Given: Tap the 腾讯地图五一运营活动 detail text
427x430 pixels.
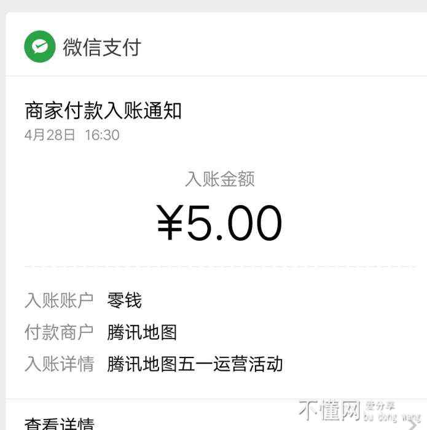Looking at the screenshot, I should [195, 364].
